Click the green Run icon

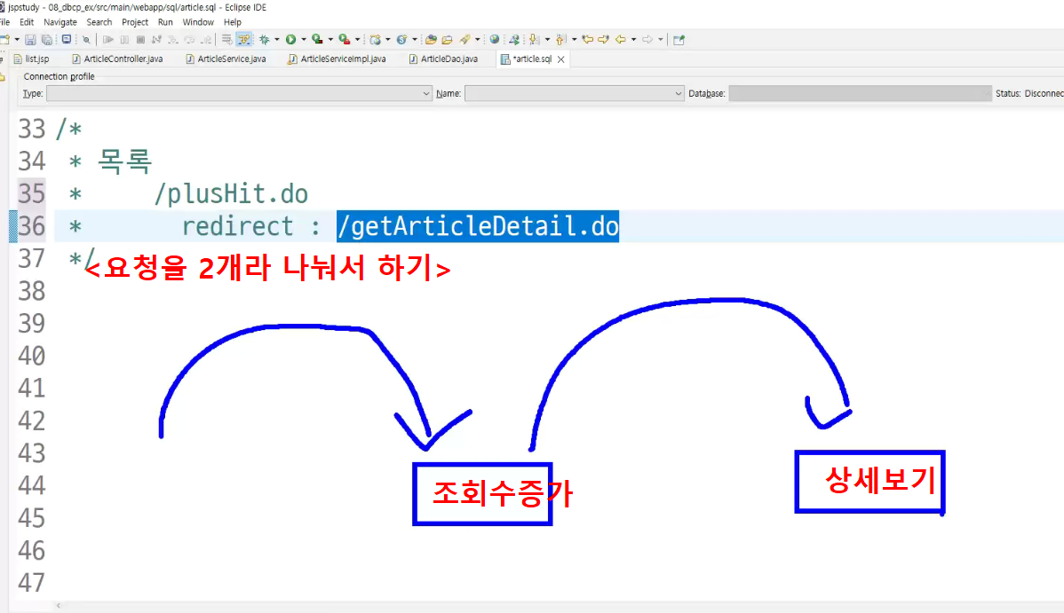[291, 39]
